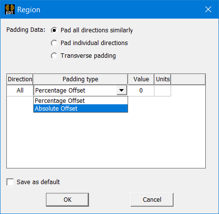Choose Pad individual directions option
Image resolution: width=219 pixels, height=214 pixels.
(54, 43)
